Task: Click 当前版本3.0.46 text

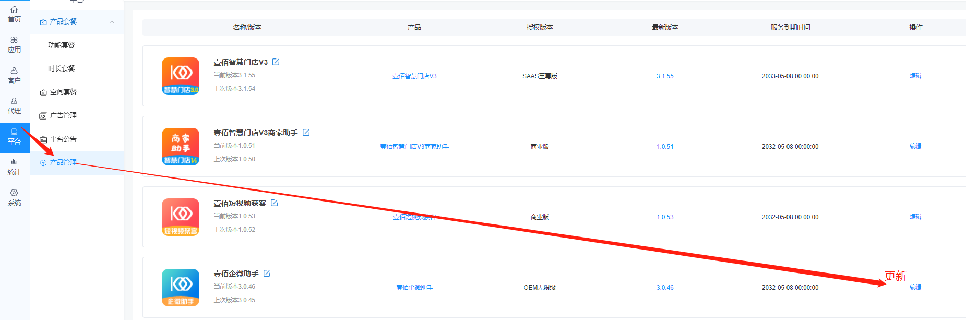Action: coord(234,287)
